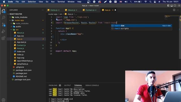Open Customize Layout icon in title bar
Screen dimensions: 181x102
click(179, 6)
